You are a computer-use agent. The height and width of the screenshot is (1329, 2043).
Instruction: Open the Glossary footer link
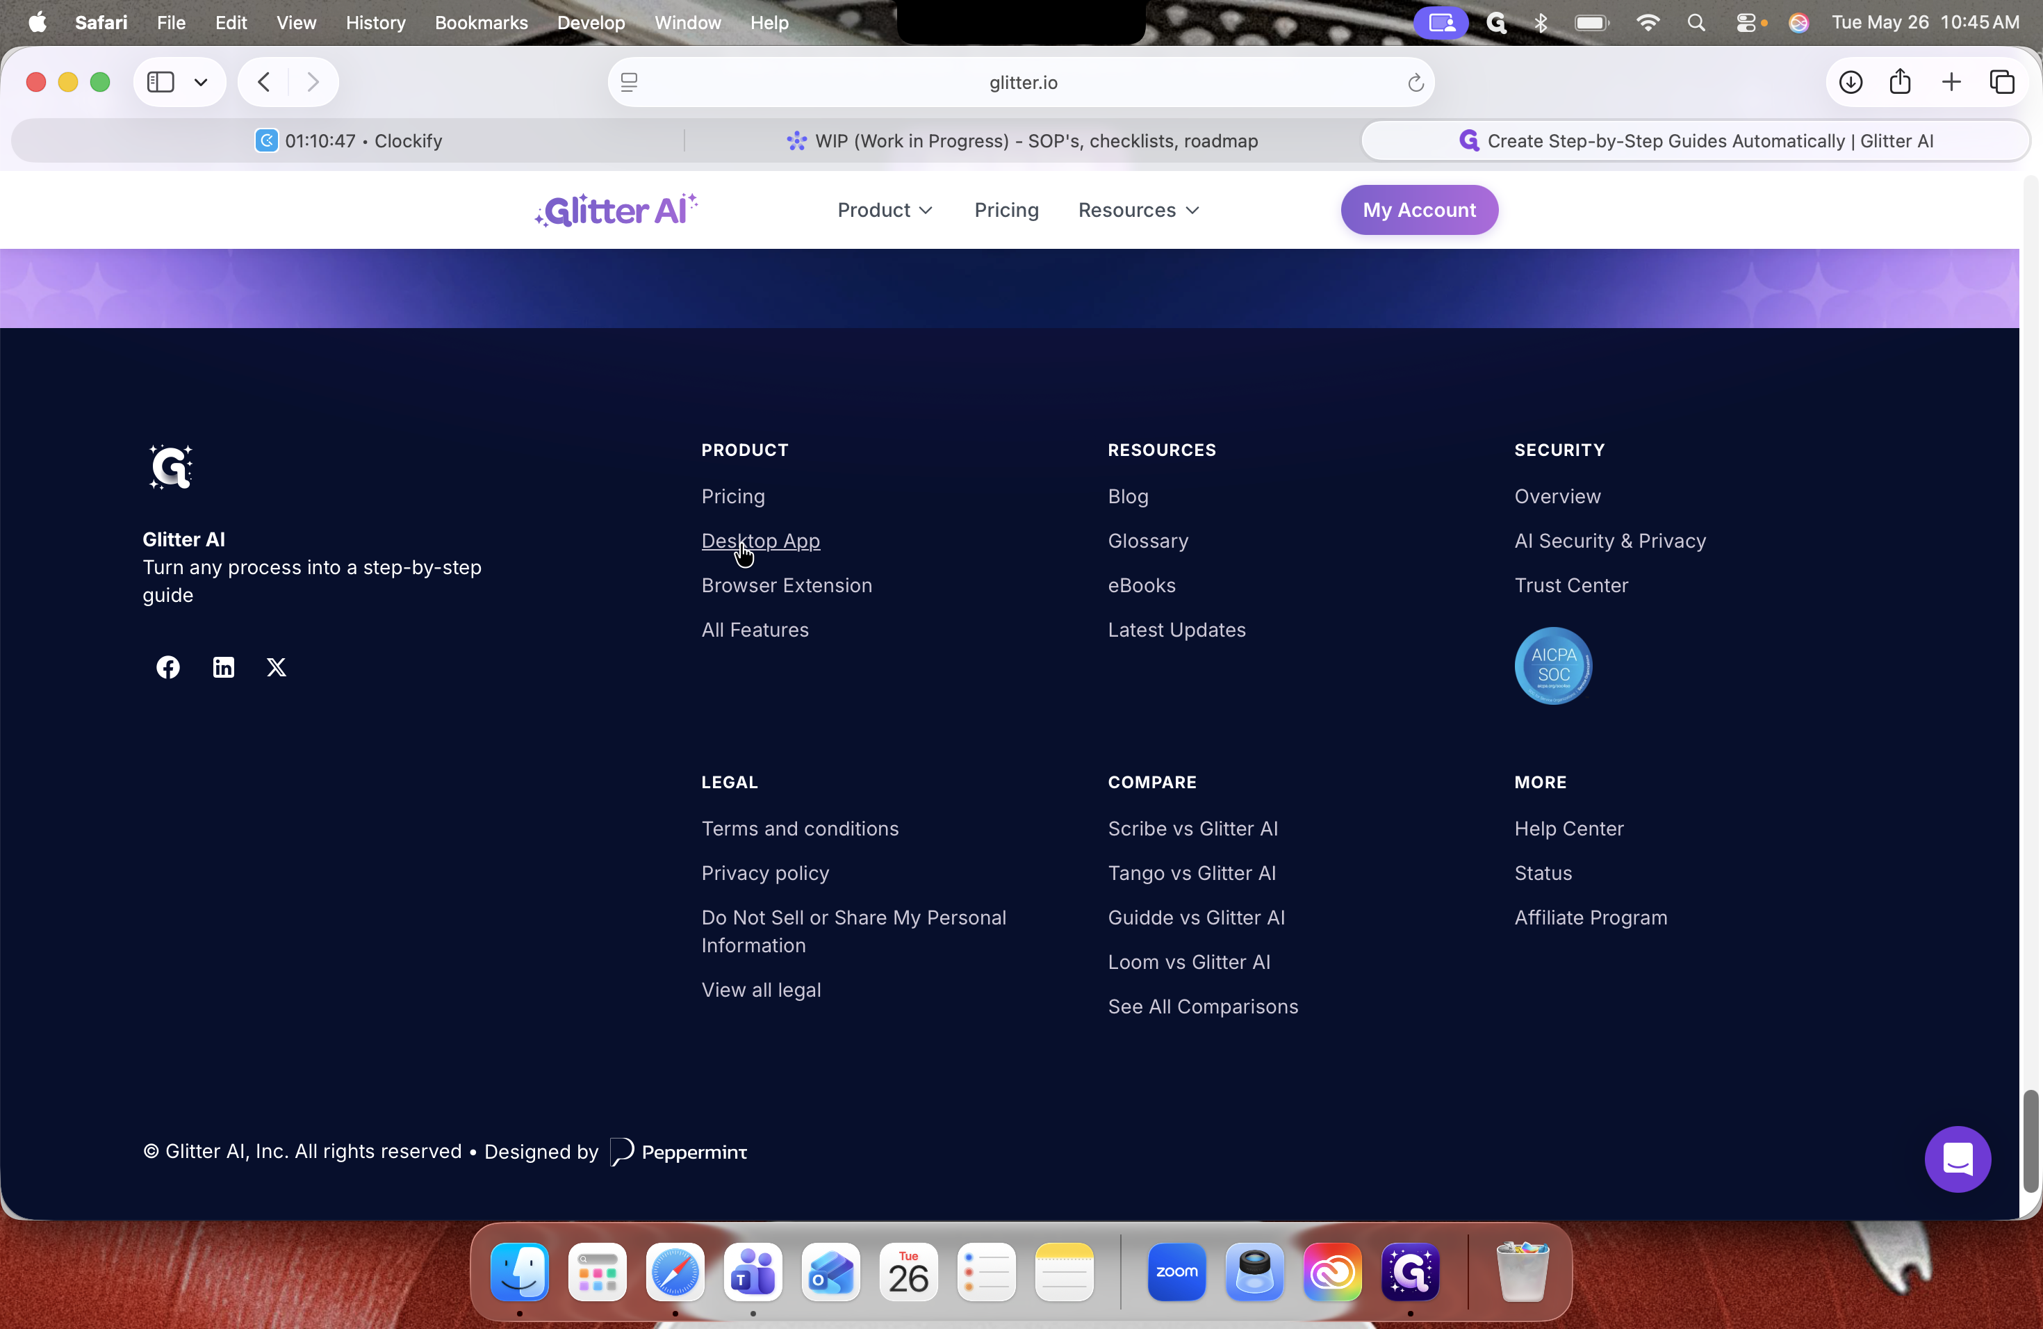pos(1148,541)
